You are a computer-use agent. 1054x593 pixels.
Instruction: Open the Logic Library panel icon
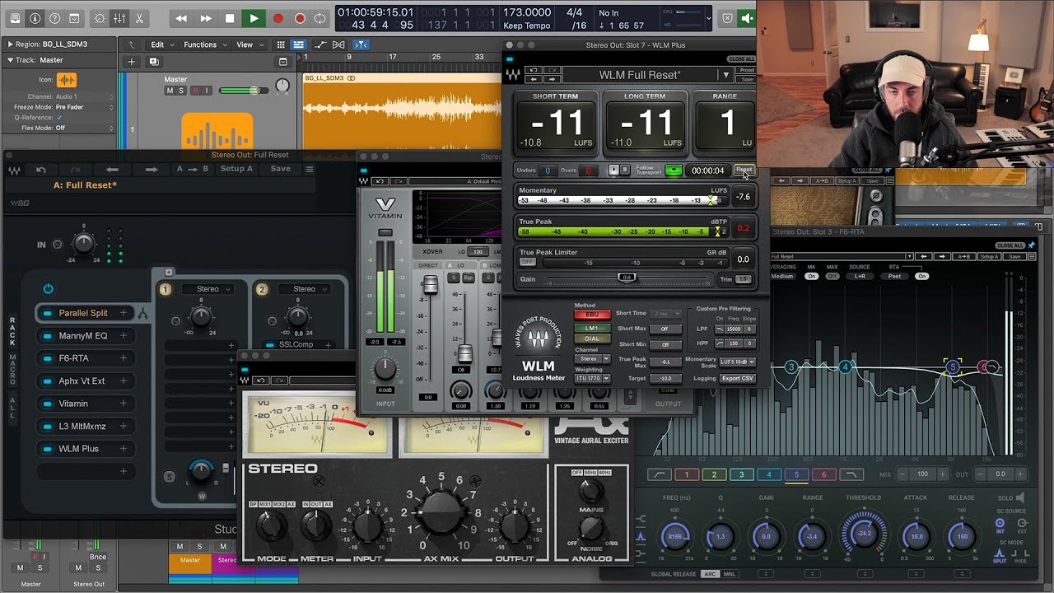[14, 18]
